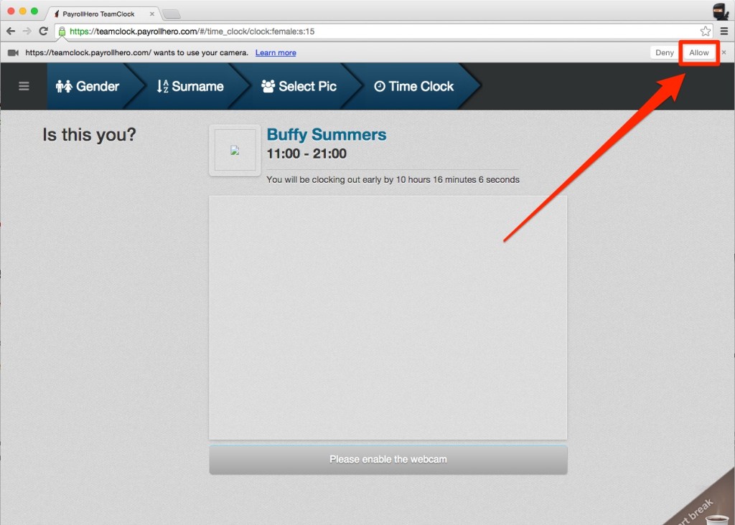
Task: Click the employee profile picture thumbnail
Action: click(235, 151)
